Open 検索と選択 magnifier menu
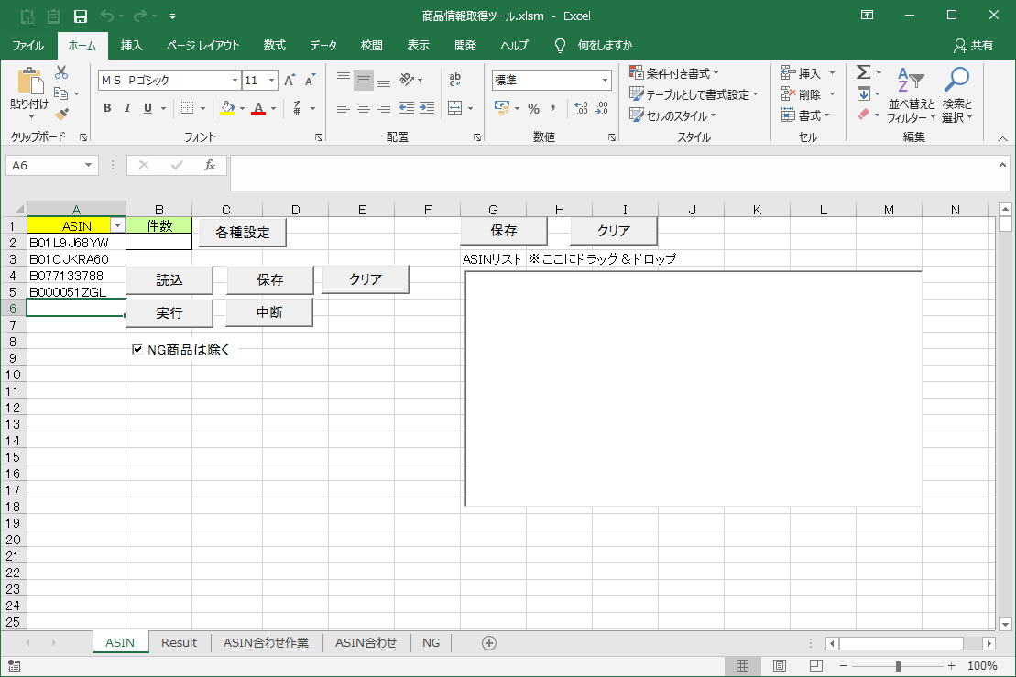 pyautogui.click(x=957, y=95)
